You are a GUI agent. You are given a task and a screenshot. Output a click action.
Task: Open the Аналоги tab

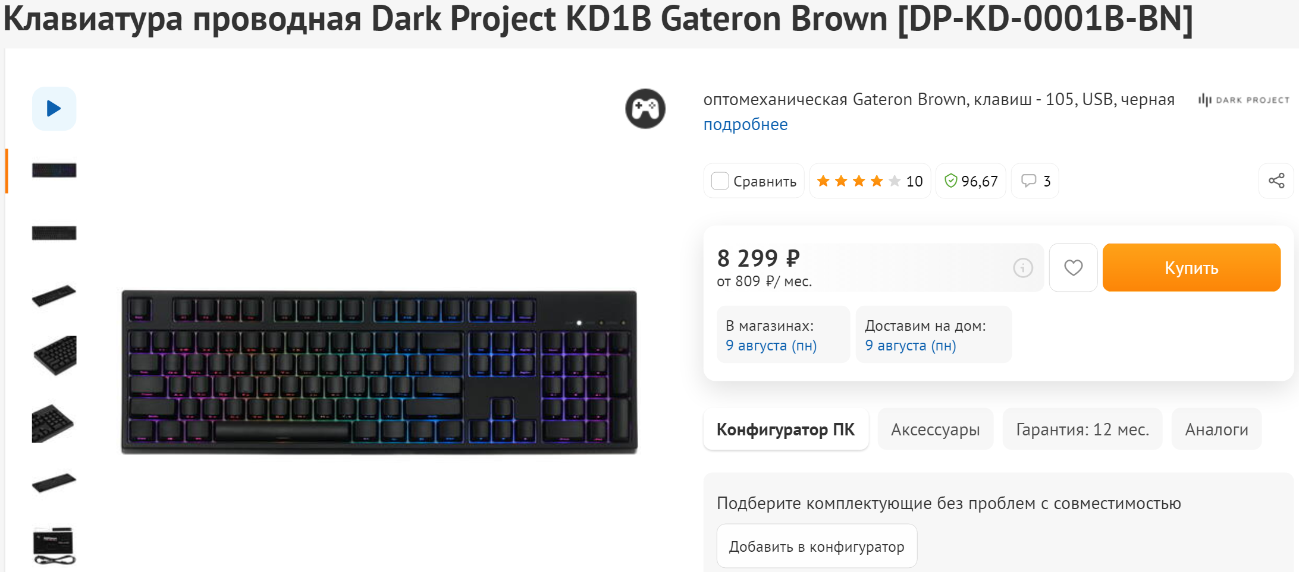[1216, 429]
